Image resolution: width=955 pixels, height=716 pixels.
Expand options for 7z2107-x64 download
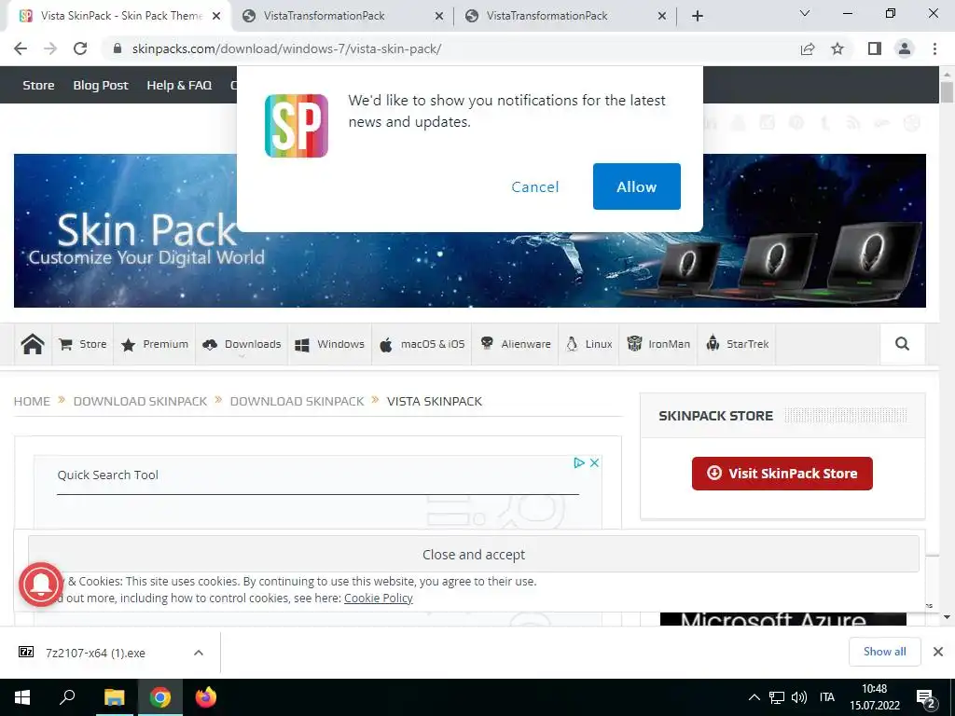199,653
